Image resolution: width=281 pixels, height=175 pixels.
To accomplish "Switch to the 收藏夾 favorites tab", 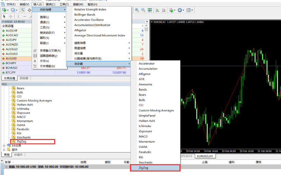I will [x=18, y=154].
